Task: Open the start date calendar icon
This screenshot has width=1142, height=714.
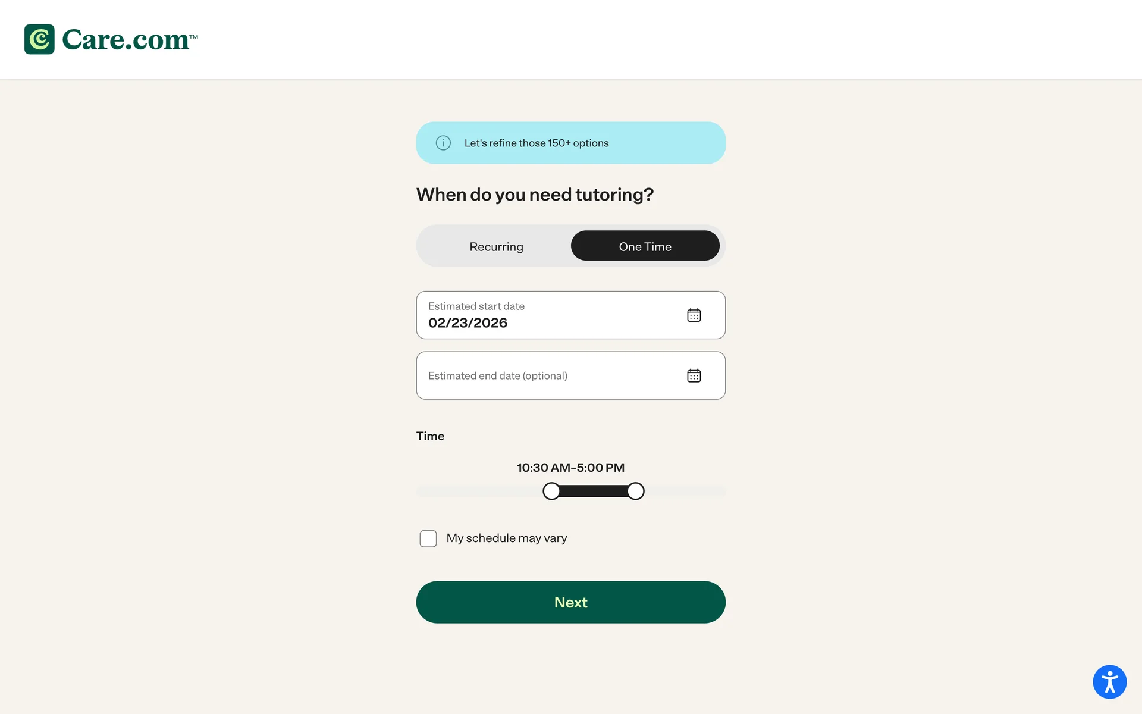Action: [694, 315]
